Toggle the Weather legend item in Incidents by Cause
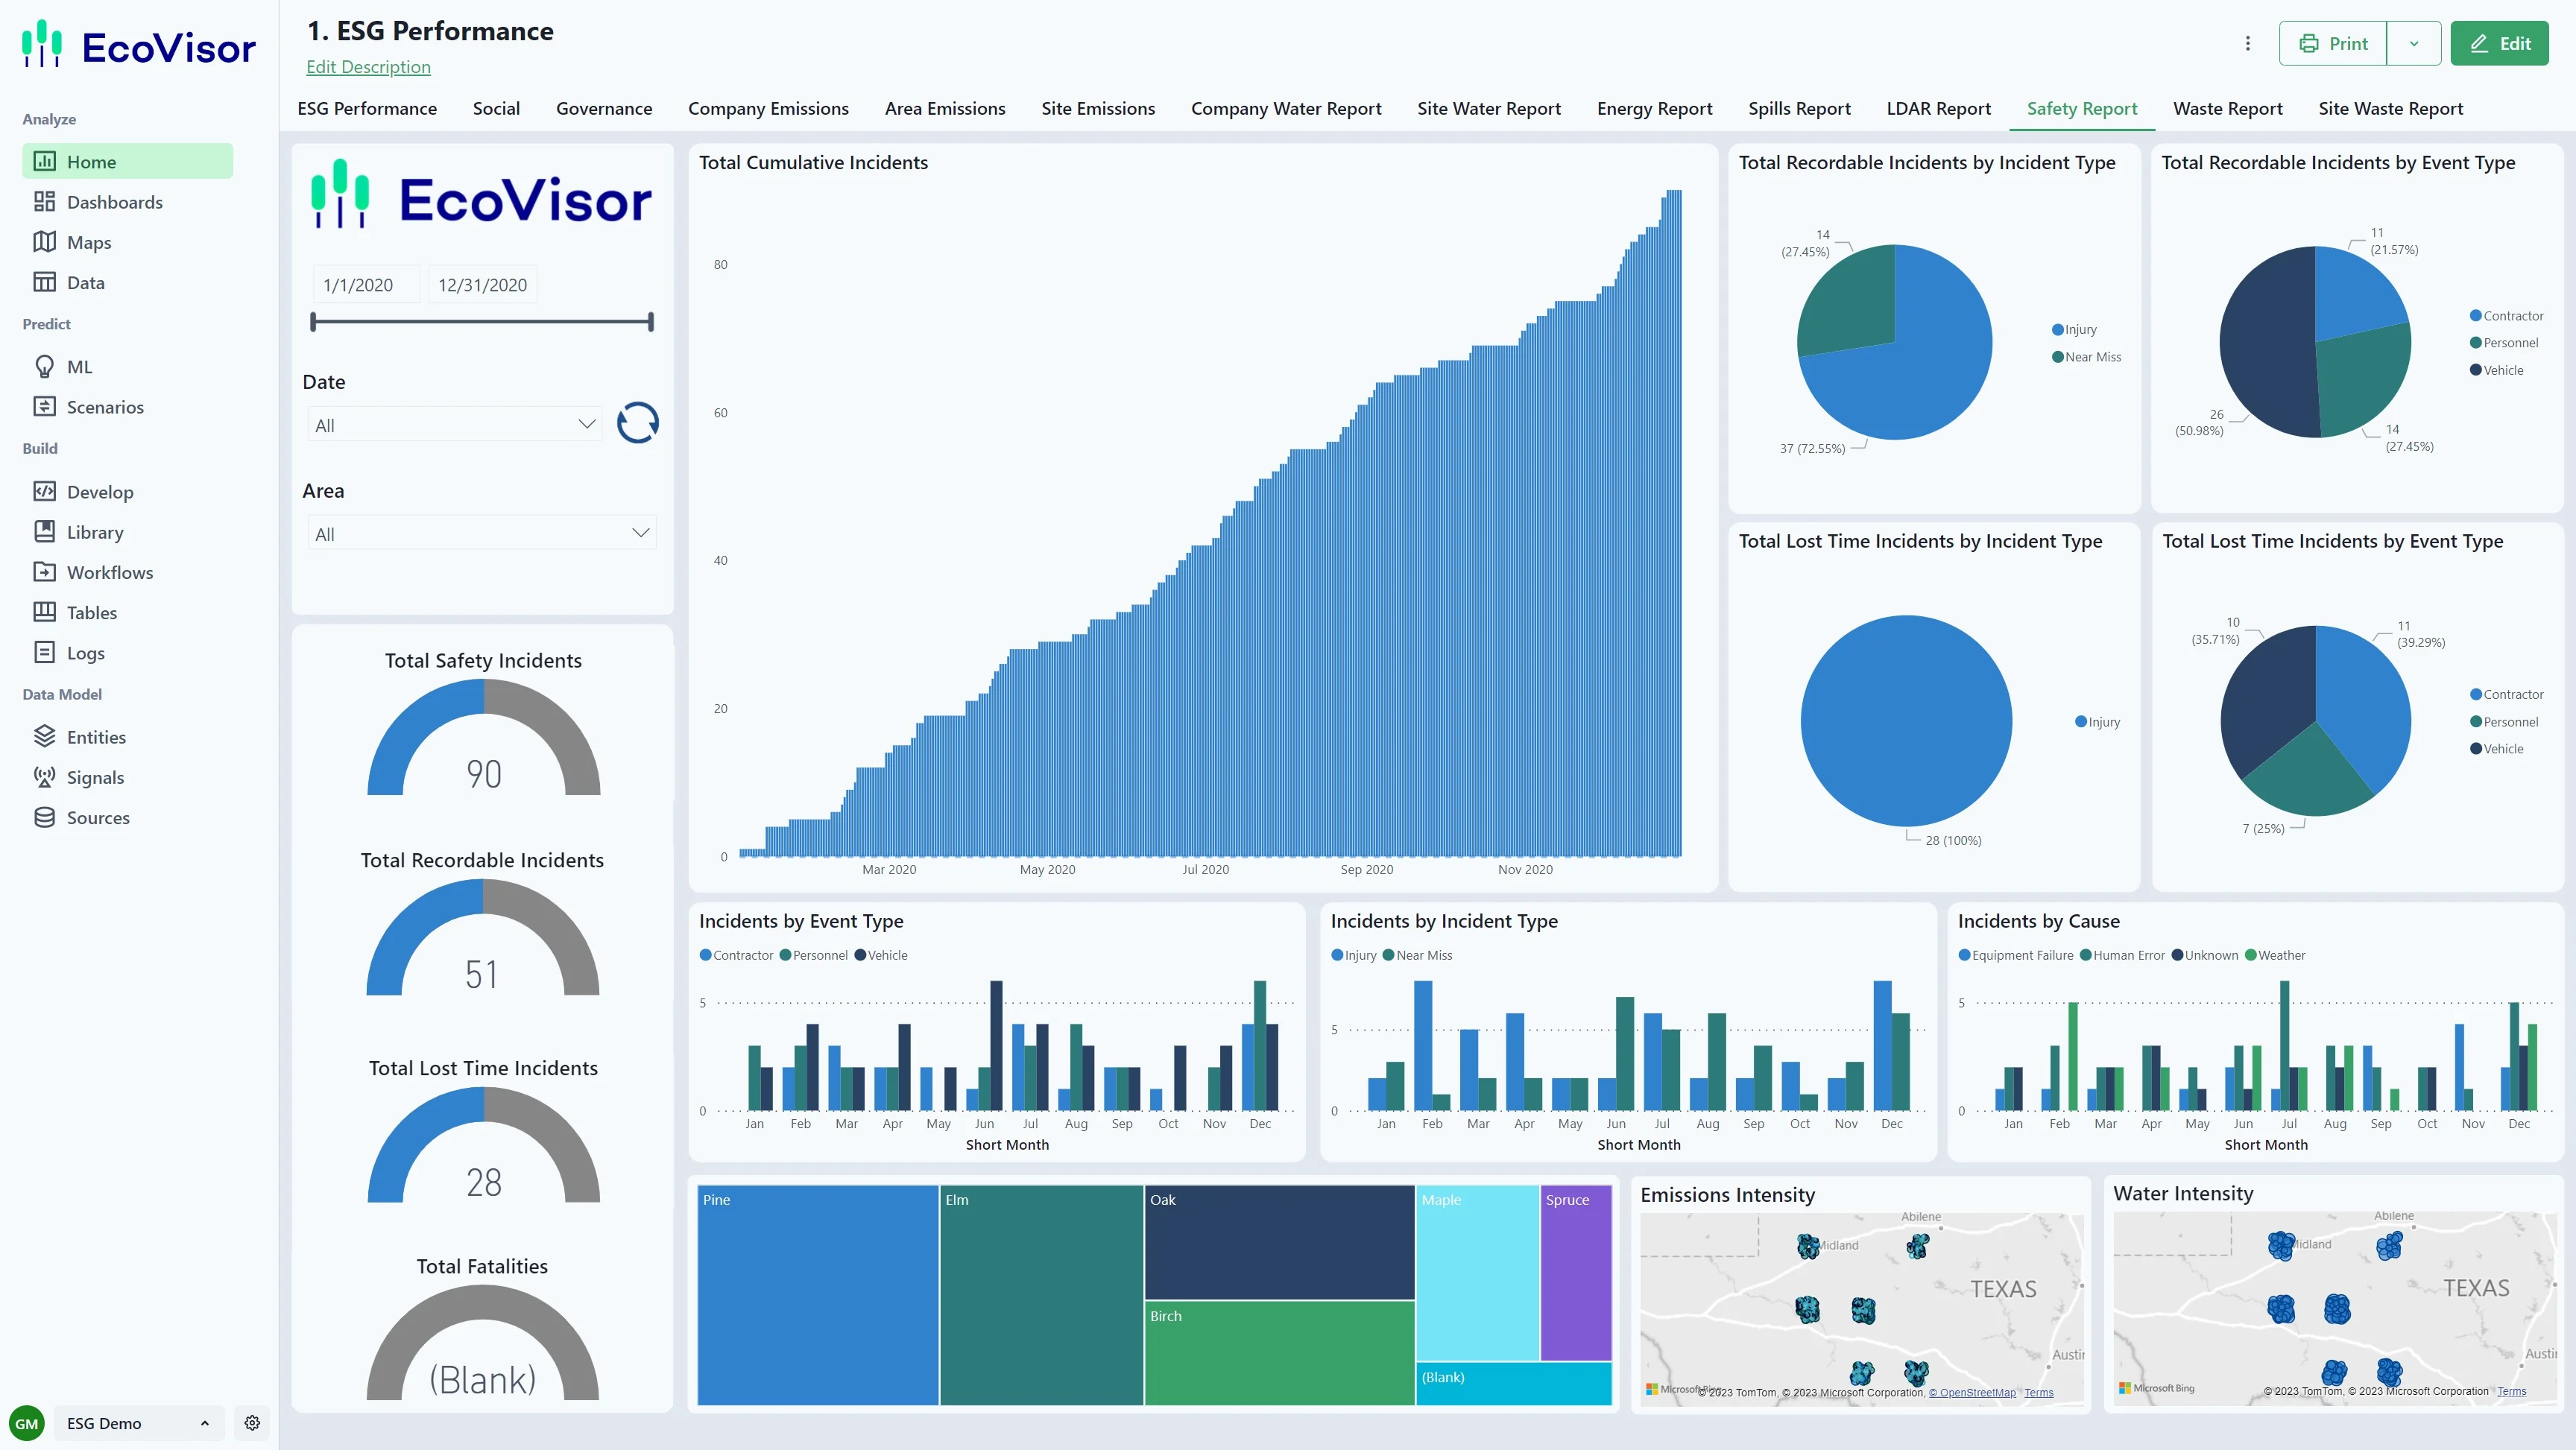The image size is (2576, 1450). [x=2280, y=955]
